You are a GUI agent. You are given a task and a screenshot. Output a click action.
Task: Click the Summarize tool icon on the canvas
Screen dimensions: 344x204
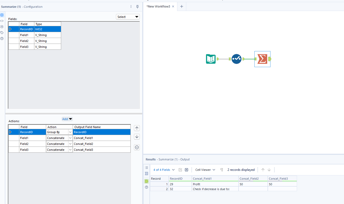pyautogui.click(x=262, y=59)
